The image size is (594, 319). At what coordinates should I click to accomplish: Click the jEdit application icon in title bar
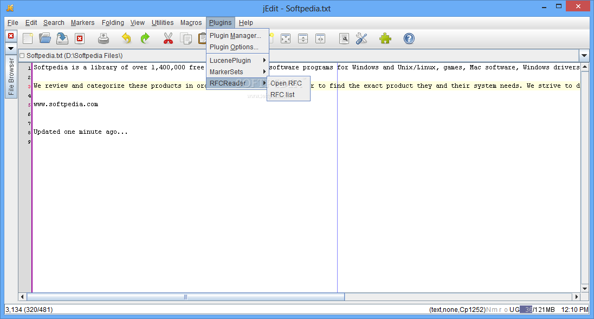[10, 8]
